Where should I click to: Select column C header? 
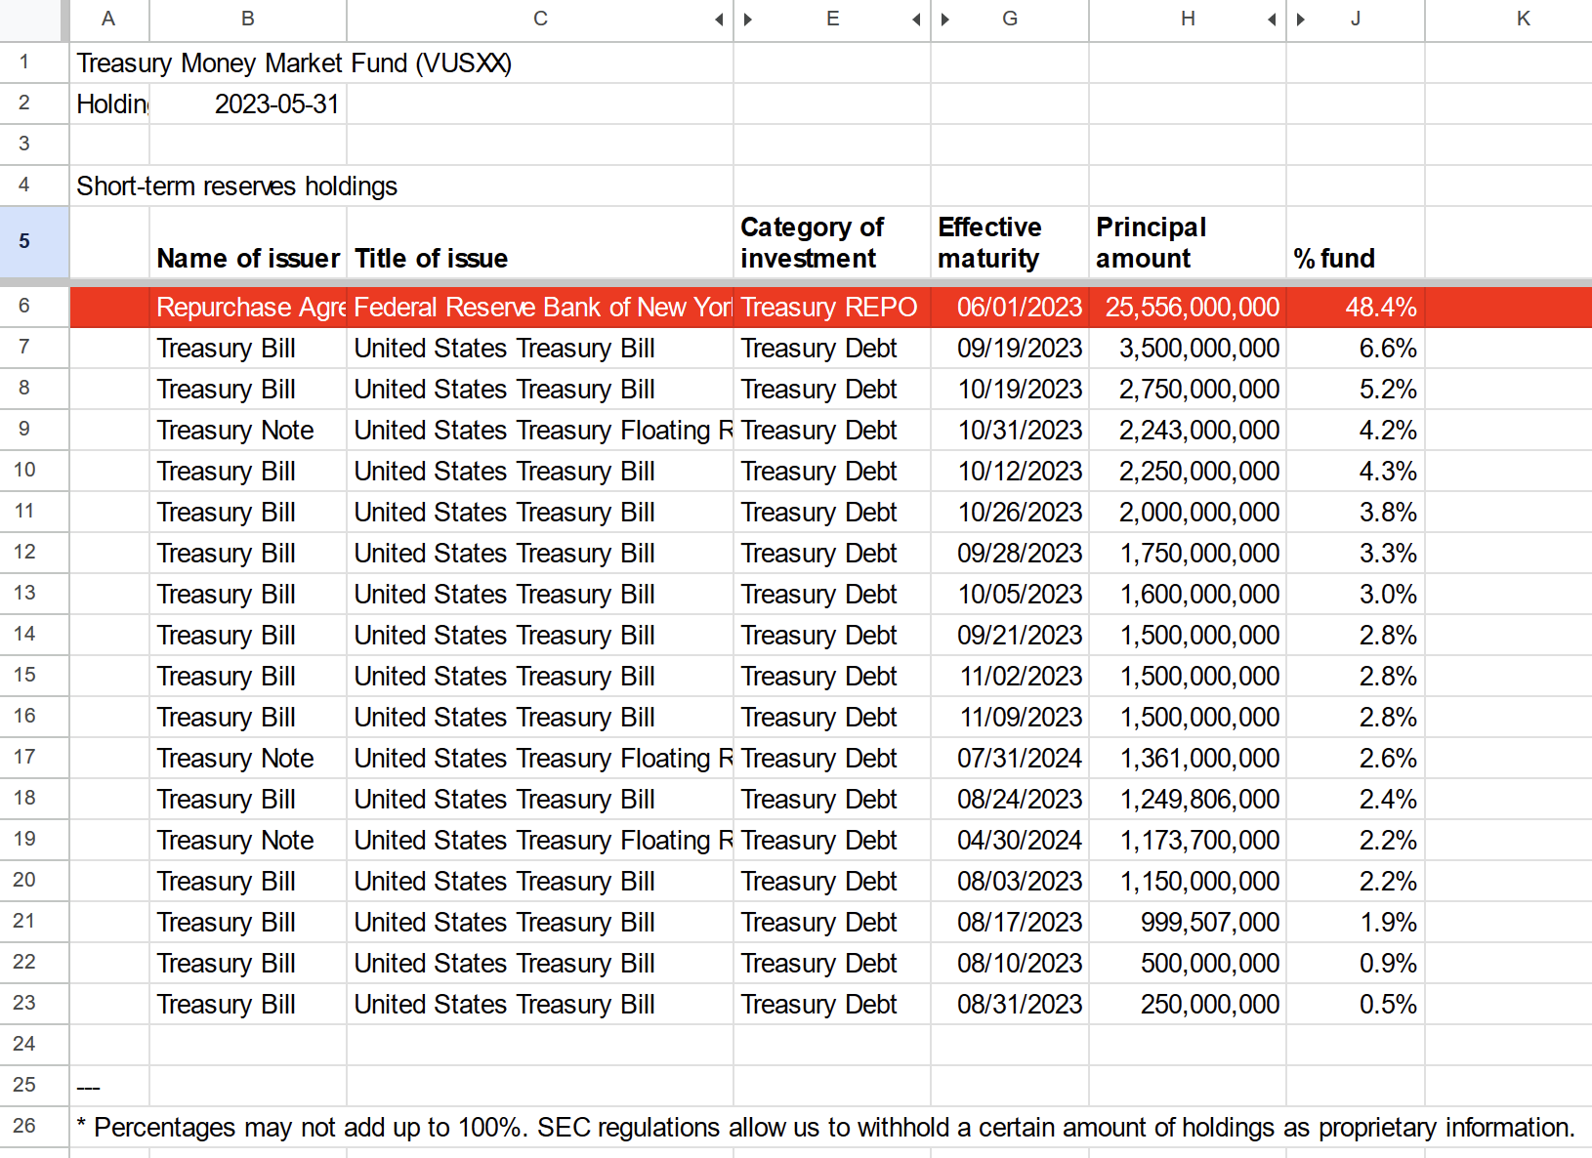[540, 20]
